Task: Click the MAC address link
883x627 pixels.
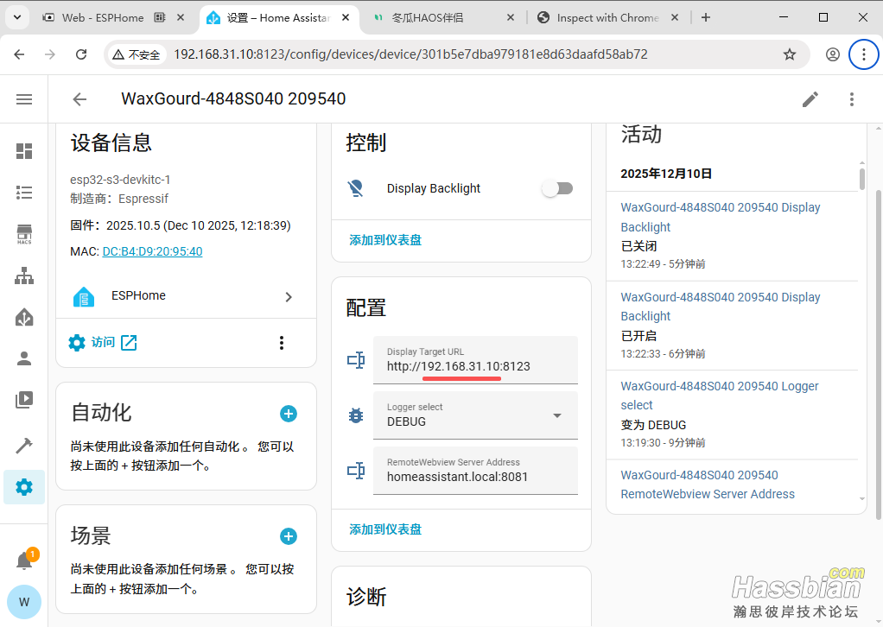Action: [x=152, y=251]
